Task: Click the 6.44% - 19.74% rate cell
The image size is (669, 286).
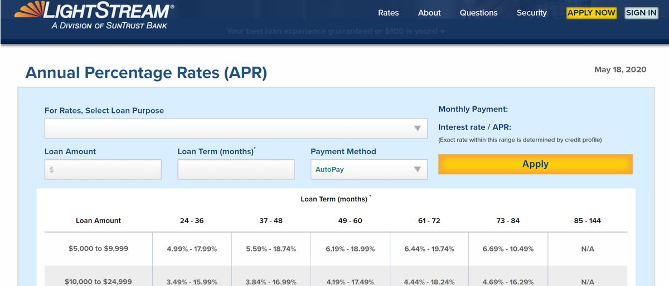Action: (x=429, y=249)
